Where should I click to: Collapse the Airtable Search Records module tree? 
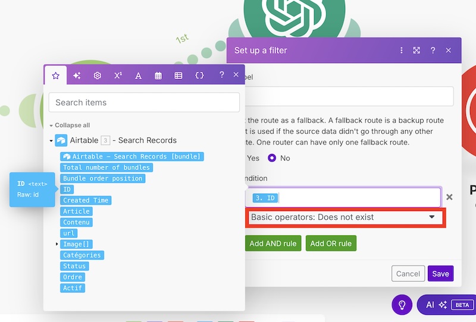pyautogui.click(x=51, y=140)
